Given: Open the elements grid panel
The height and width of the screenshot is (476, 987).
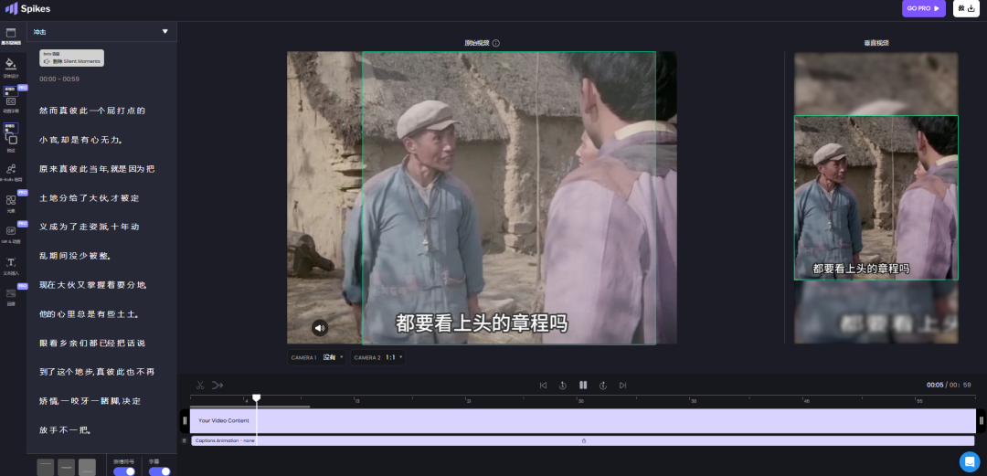Looking at the screenshot, I should [x=11, y=203].
